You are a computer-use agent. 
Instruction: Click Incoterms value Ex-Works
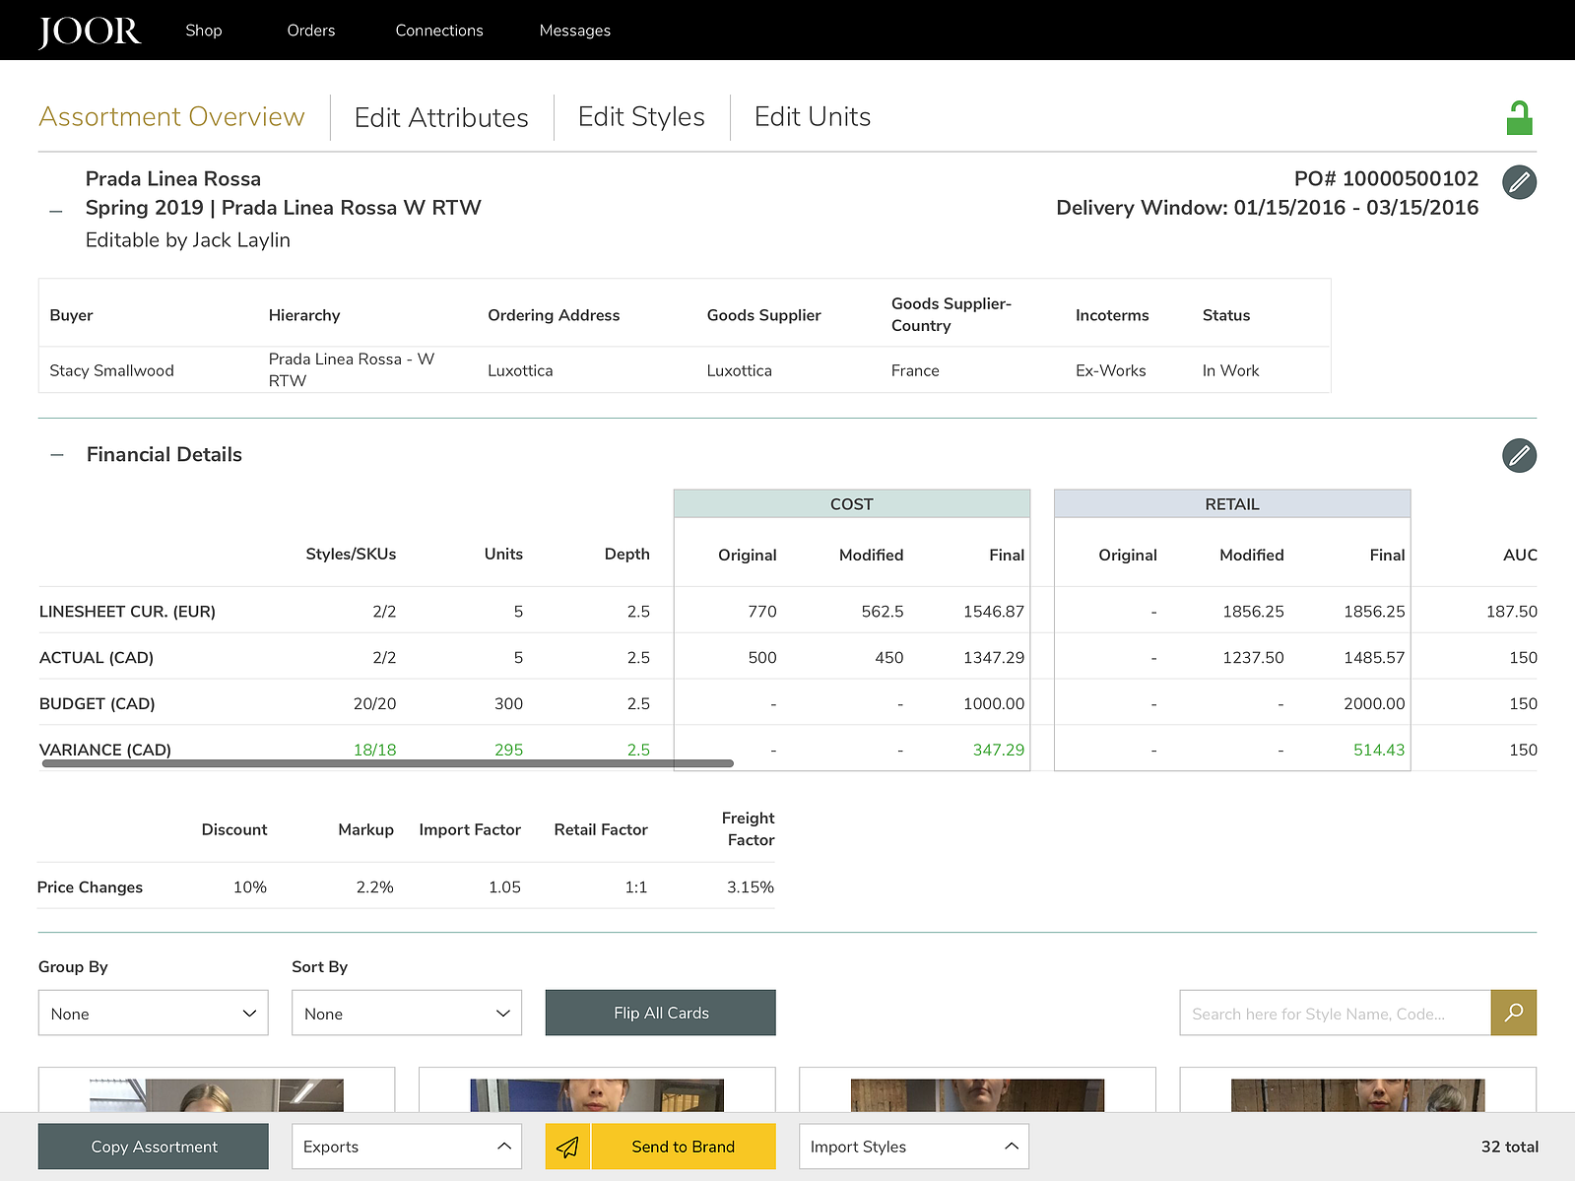click(x=1110, y=370)
